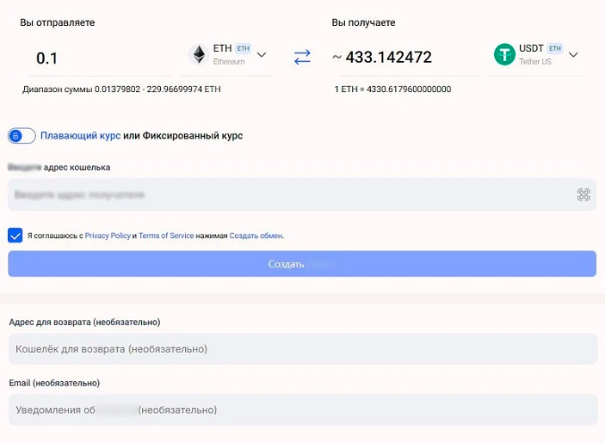The height and width of the screenshot is (443, 605).
Task: Click the Ethereum diamond logo icon
Action: click(199, 54)
